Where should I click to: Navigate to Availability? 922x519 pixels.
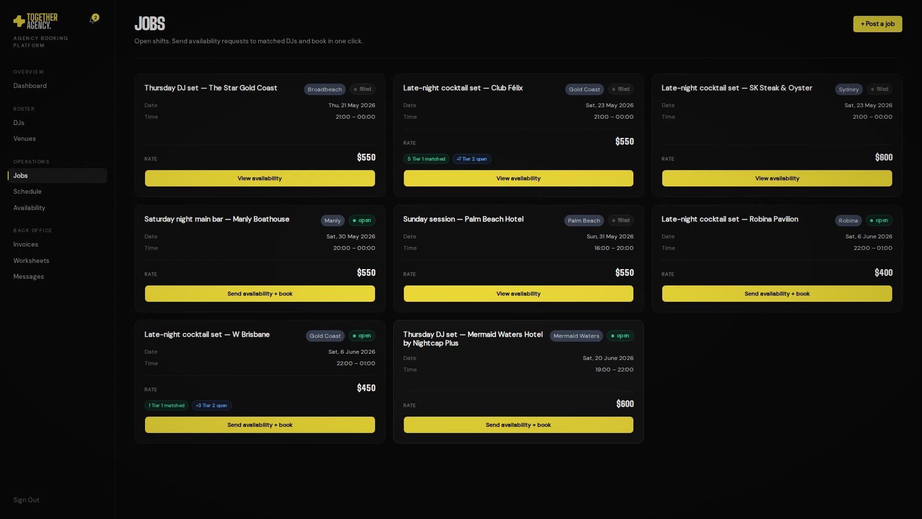[x=29, y=208]
